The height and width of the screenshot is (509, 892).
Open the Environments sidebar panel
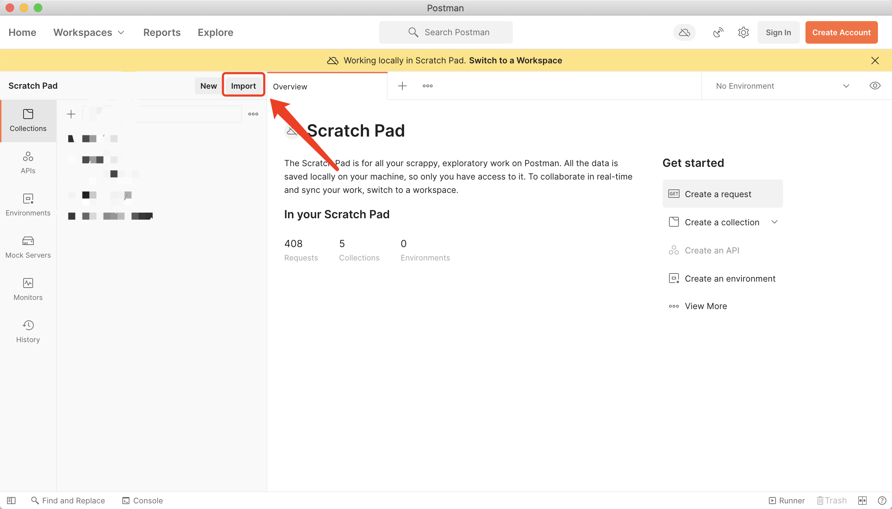point(28,205)
